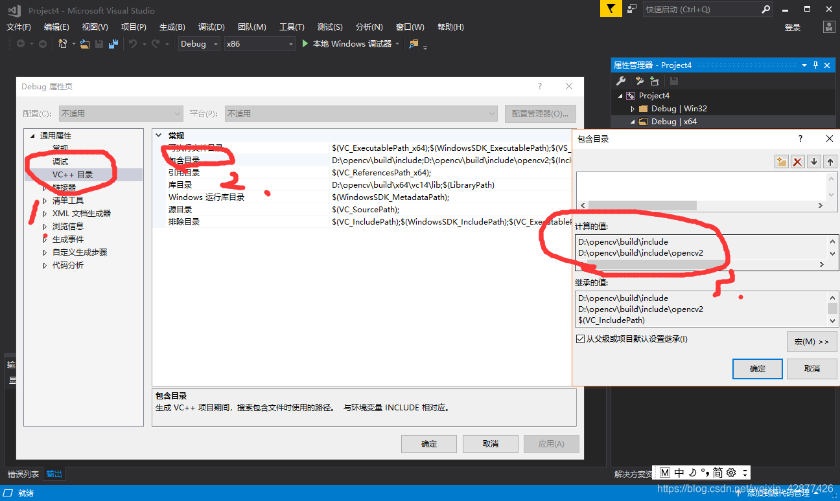Click the account avatar icon
This screenshot has height=501, width=840.
tap(829, 27)
